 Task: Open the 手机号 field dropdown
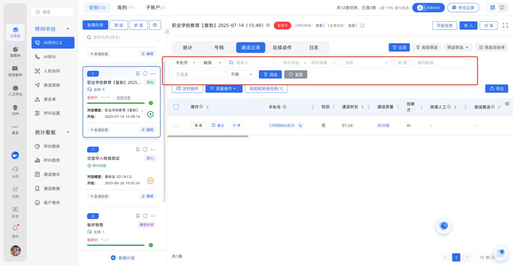pos(185,63)
